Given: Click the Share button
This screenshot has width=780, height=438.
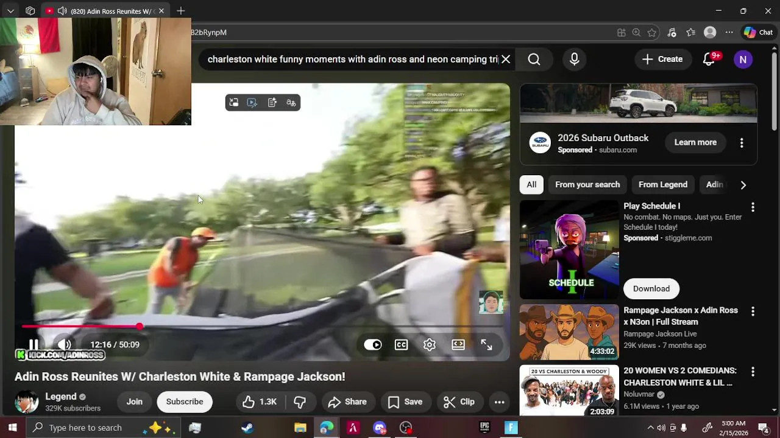Looking at the screenshot, I should click(x=347, y=401).
